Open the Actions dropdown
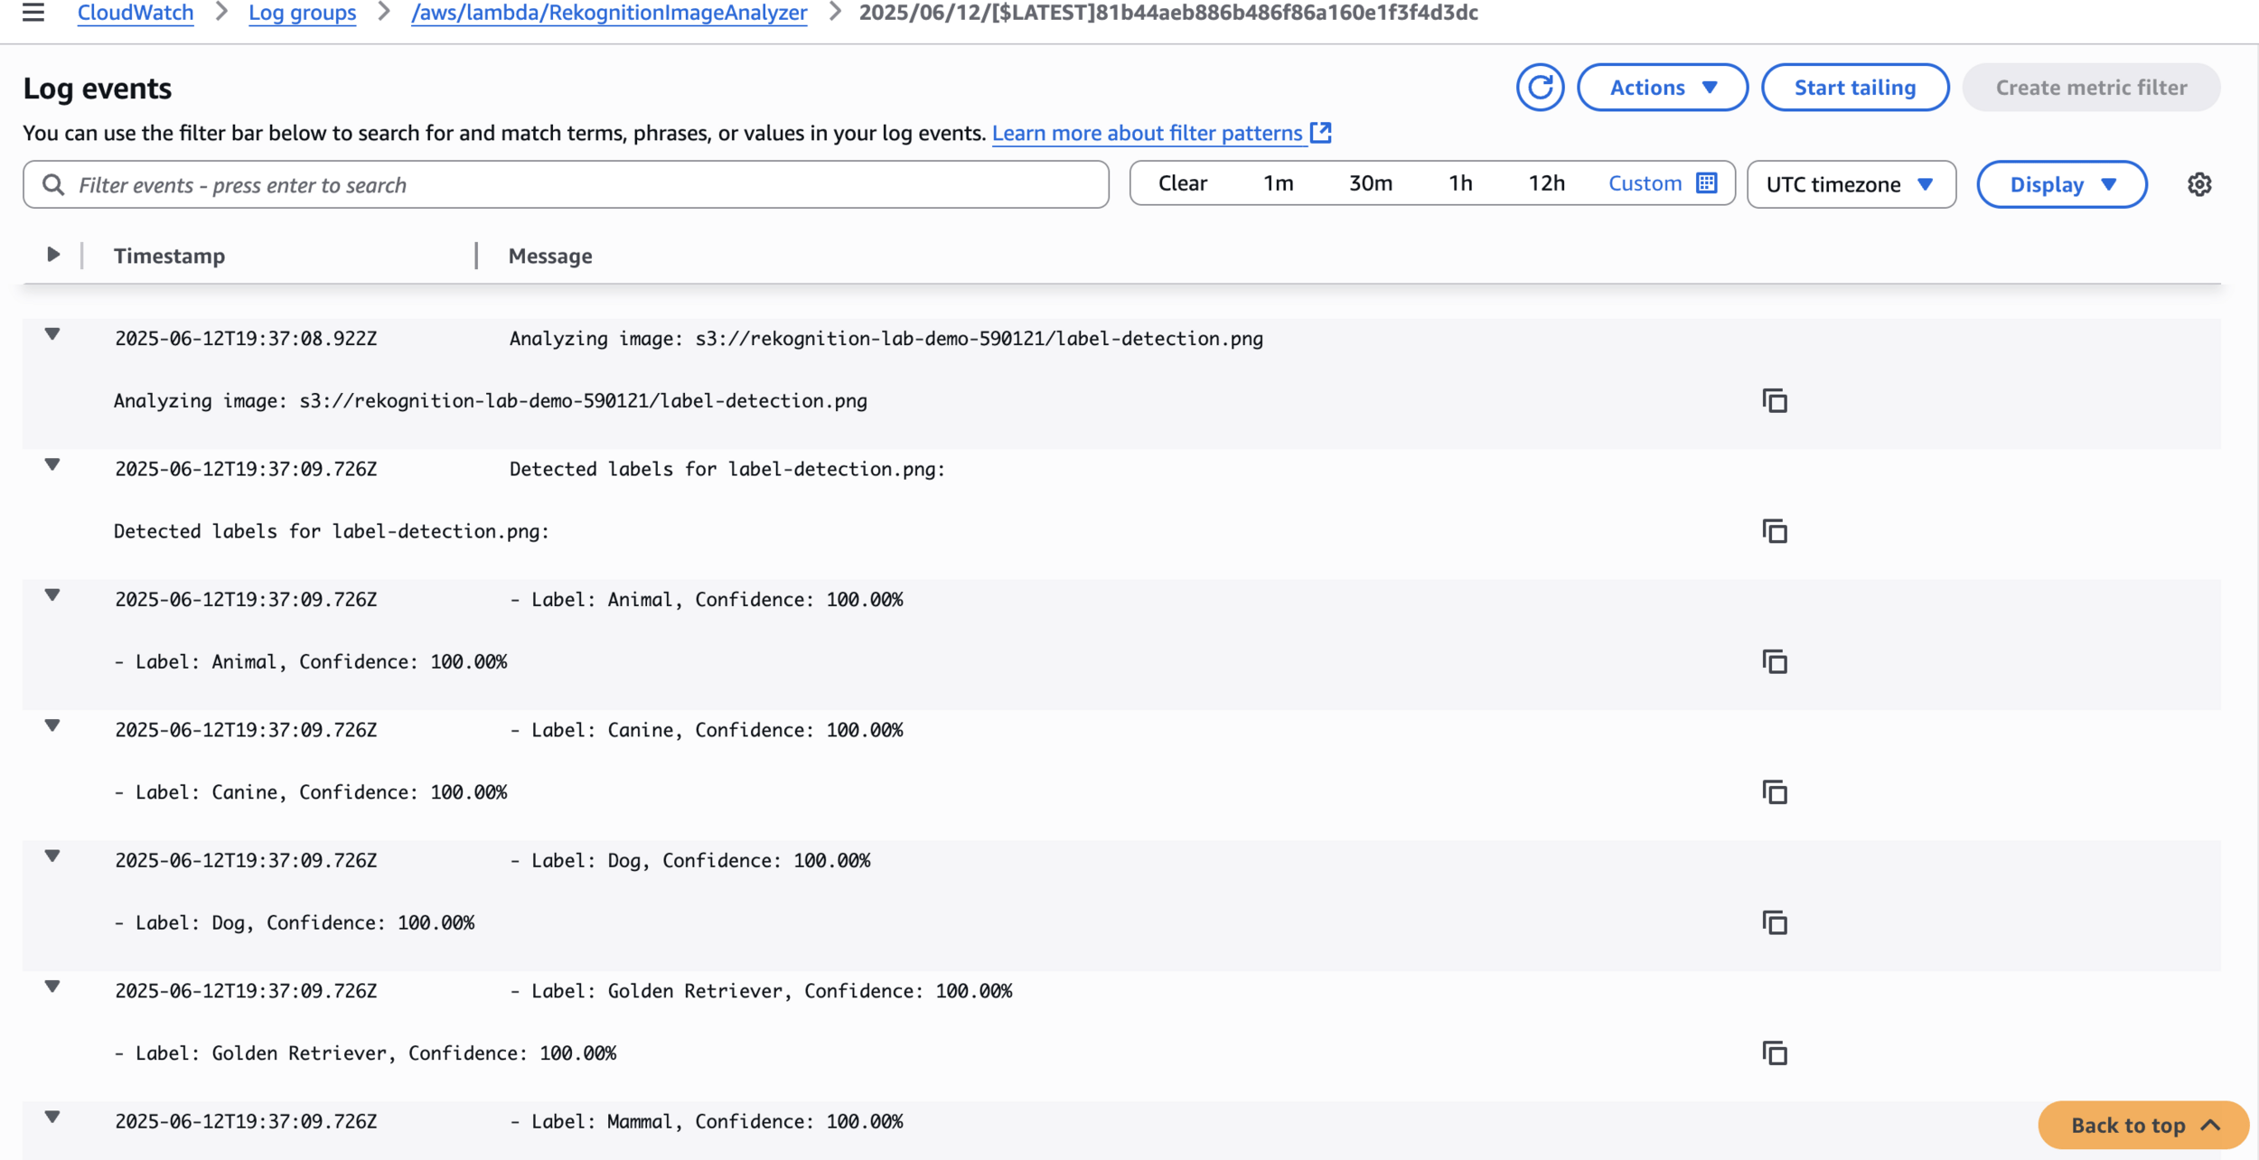The width and height of the screenshot is (2259, 1160). 1662,88
